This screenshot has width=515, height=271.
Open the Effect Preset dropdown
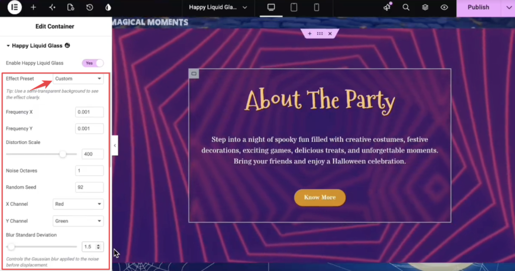78,79
